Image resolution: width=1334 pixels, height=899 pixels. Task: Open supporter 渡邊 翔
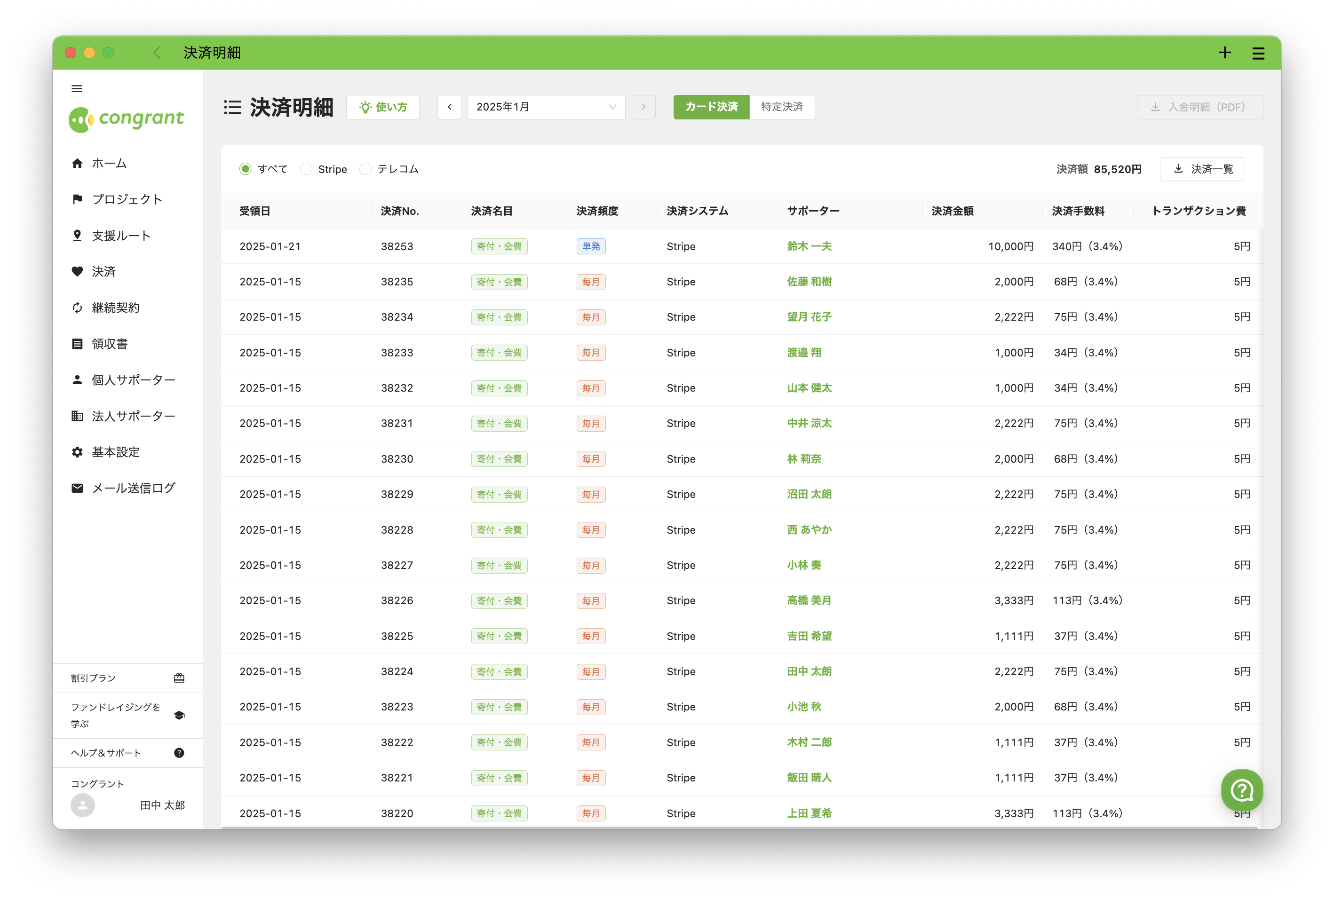(x=804, y=353)
